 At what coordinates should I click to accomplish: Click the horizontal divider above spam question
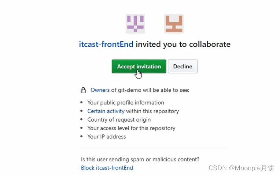[x=154, y=148]
